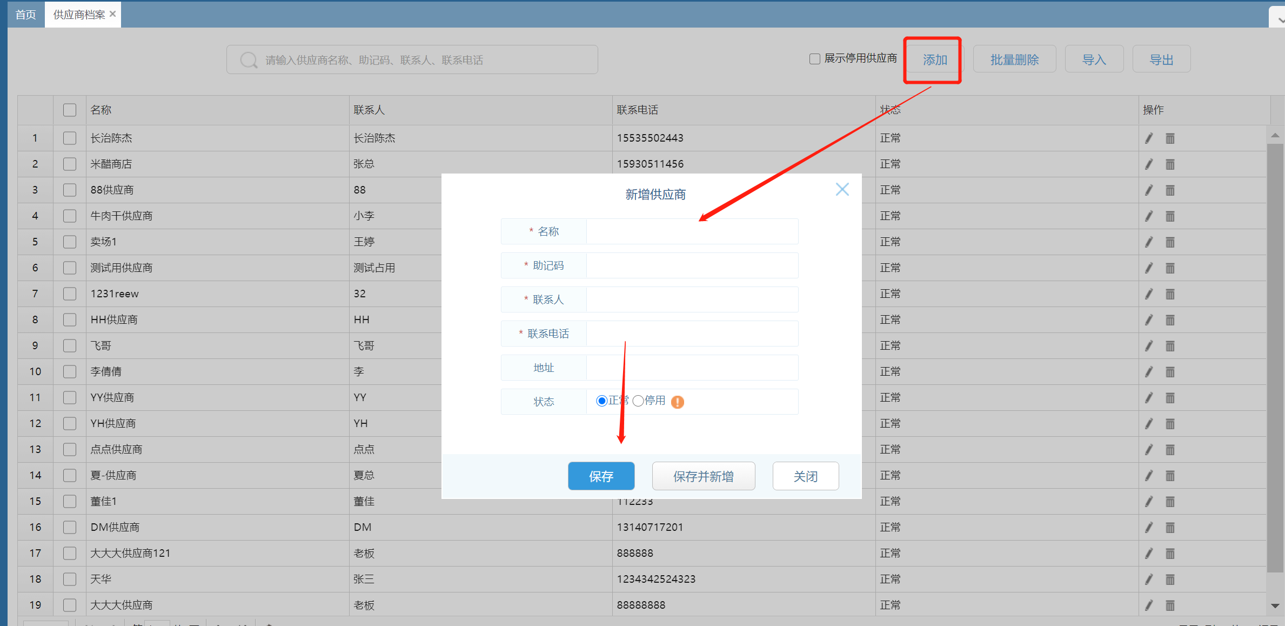Edit 大大大供应商121 row pencil icon
Screen dimensions: 1285x626
(1149, 554)
